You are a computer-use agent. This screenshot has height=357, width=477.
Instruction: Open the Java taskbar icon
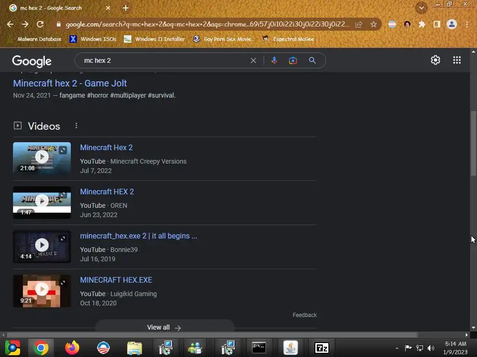pos(291,348)
